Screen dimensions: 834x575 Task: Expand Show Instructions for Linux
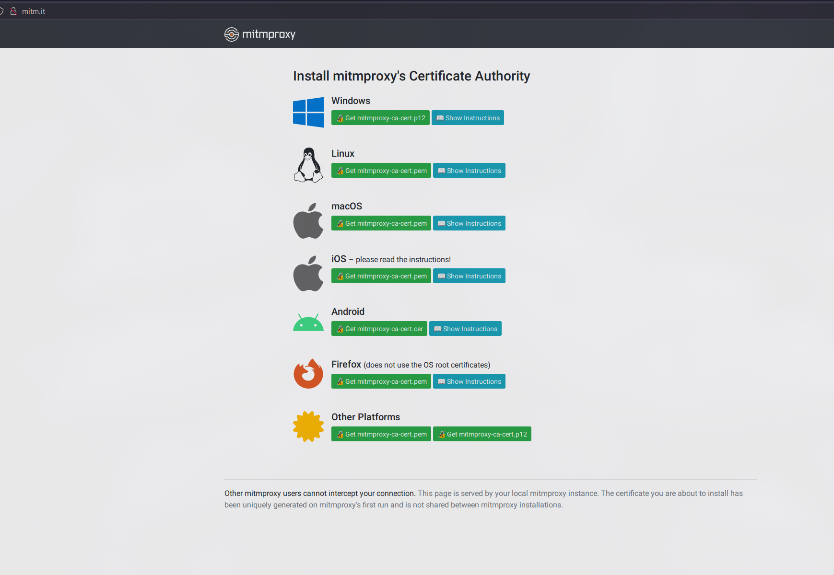[469, 171]
